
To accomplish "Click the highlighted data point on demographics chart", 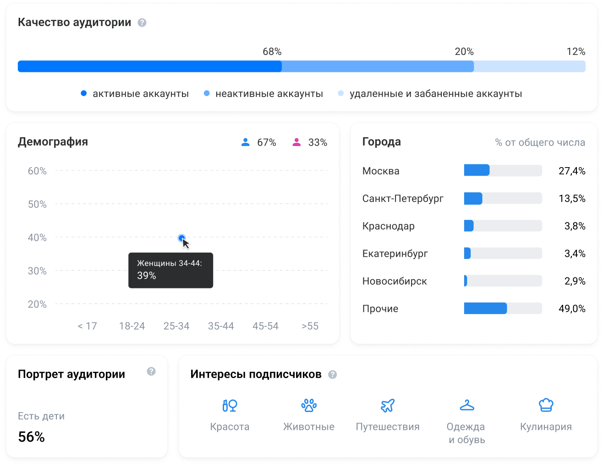I will (x=181, y=238).
